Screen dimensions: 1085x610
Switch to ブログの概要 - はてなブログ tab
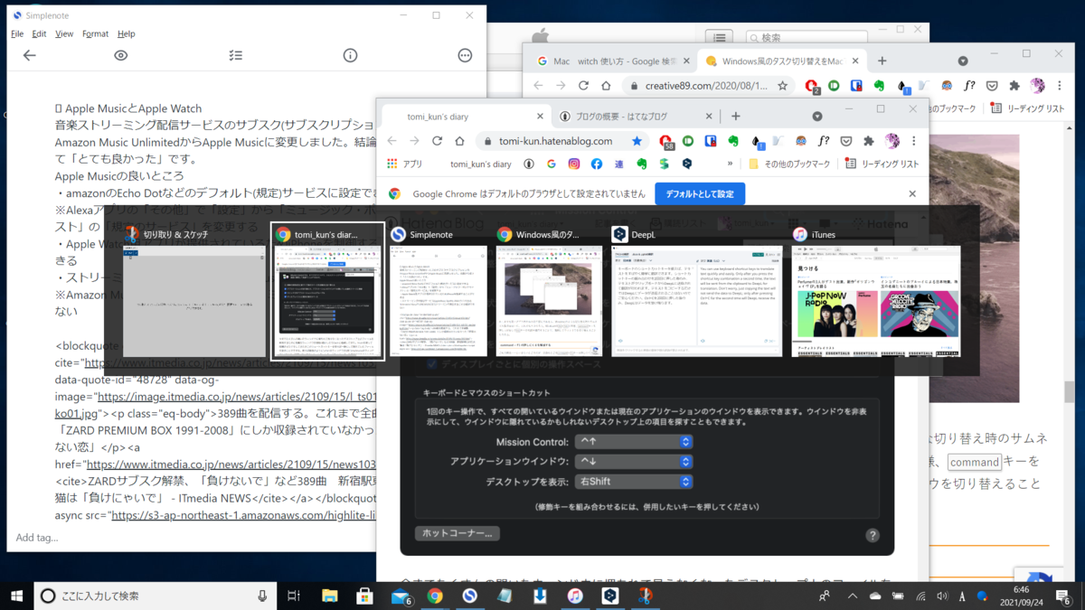(x=637, y=117)
